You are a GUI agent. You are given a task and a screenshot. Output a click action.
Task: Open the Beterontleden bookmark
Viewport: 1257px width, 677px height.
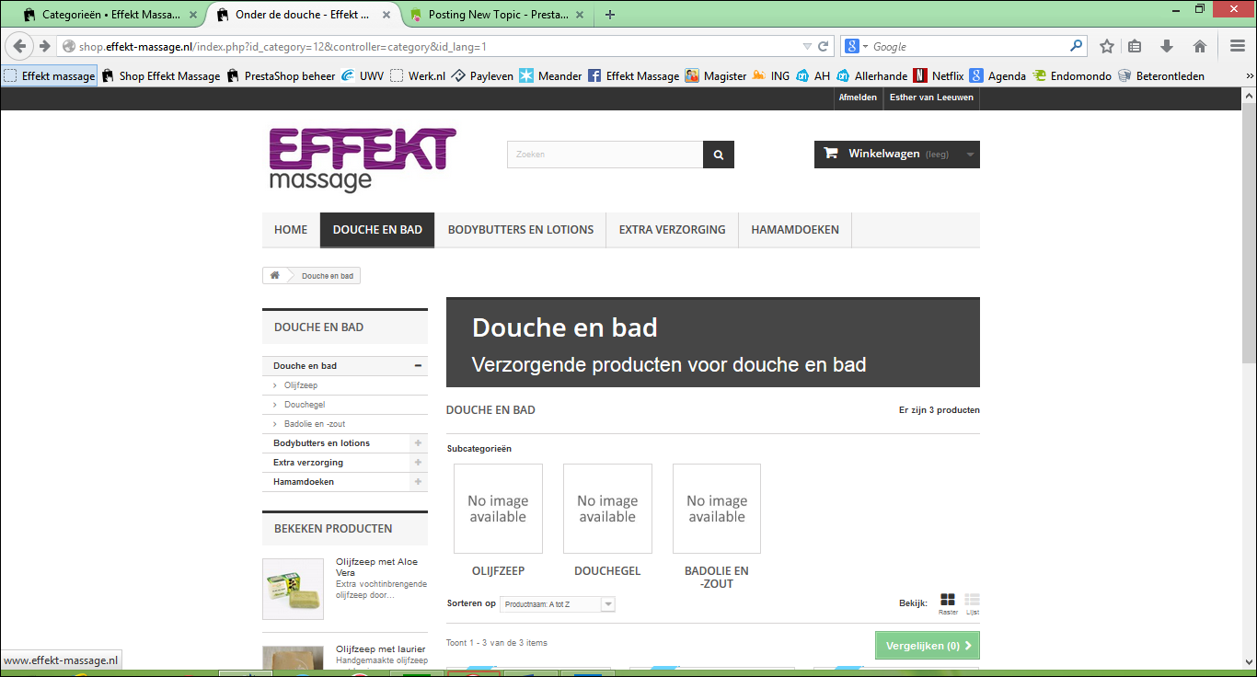click(x=1161, y=76)
